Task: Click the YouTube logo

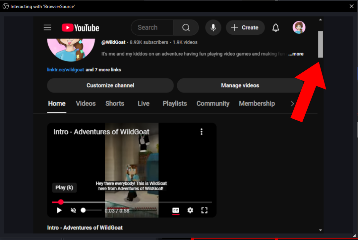Action: (81, 28)
